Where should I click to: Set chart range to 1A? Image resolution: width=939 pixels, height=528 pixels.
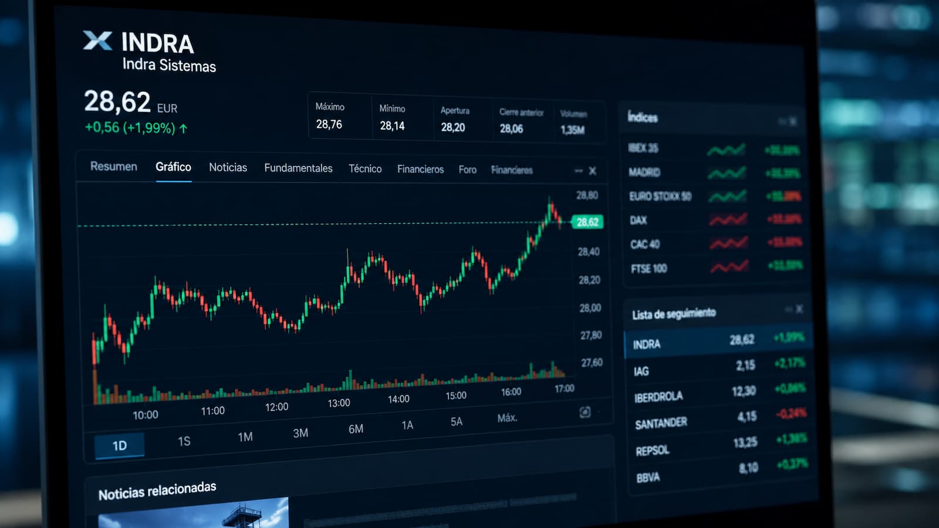[407, 425]
